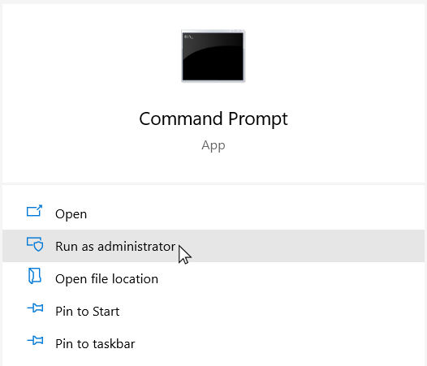This screenshot has width=427, height=366.
Task: Click blank space right of Open entry
Action: tap(256, 214)
